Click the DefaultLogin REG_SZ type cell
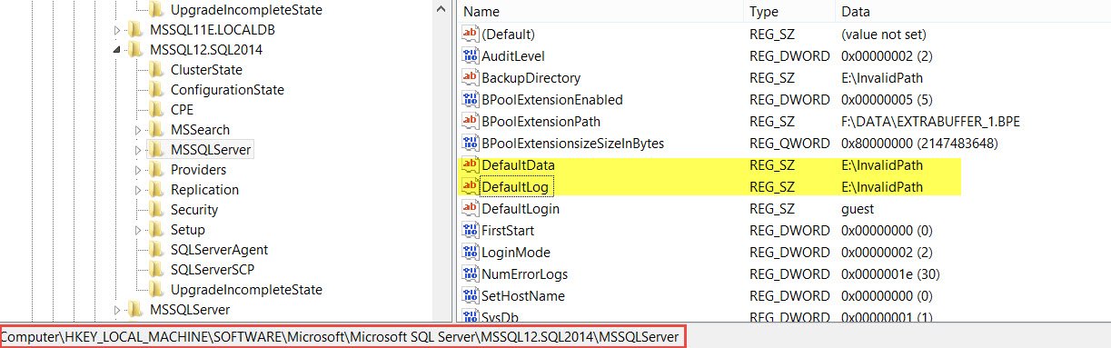The height and width of the screenshot is (348, 1111). coord(771,209)
